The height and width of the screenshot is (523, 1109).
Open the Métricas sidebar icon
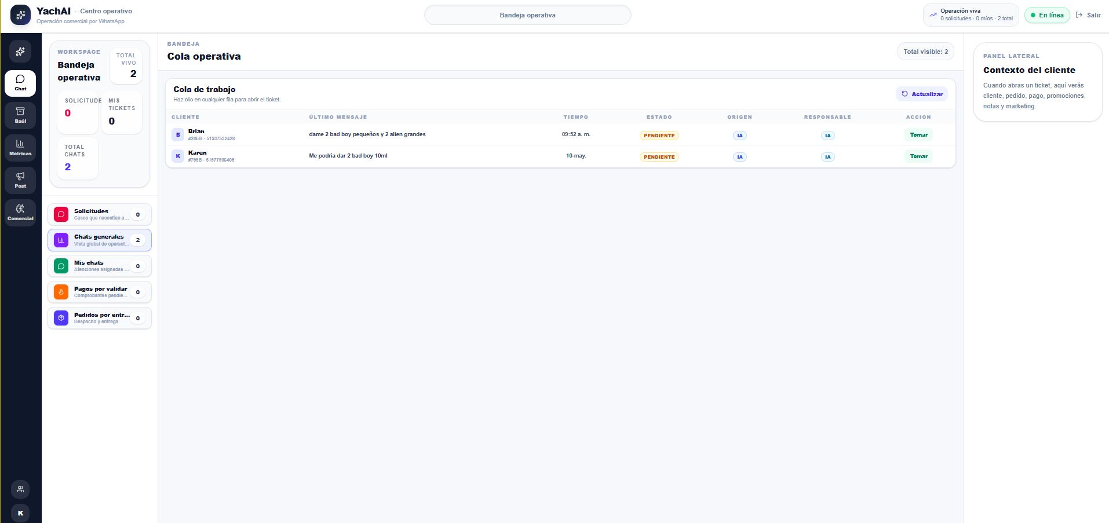20,148
